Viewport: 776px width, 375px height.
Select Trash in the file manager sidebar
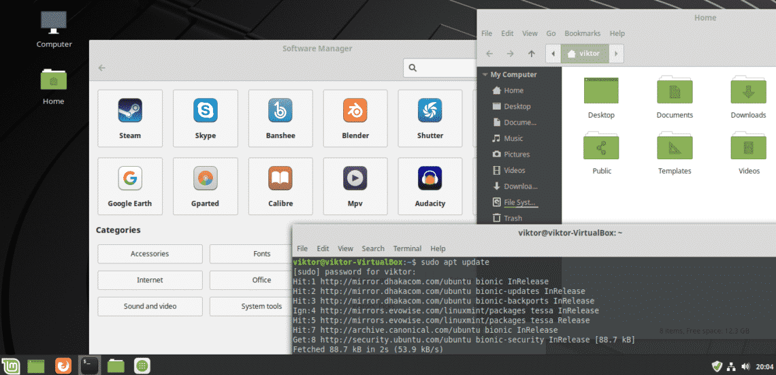pyautogui.click(x=513, y=218)
